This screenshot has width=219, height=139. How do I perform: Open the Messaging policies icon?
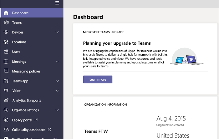tap(6, 71)
